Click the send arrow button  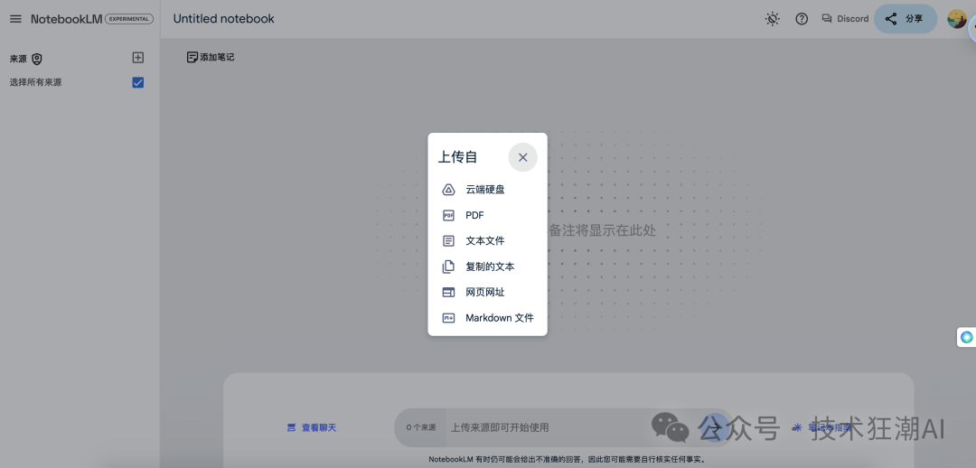click(716, 427)
